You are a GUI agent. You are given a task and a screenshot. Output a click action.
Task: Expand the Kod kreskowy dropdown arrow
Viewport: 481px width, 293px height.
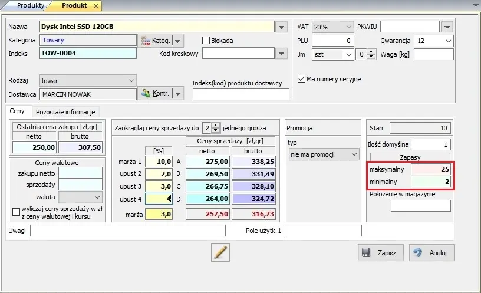(281, 54)
